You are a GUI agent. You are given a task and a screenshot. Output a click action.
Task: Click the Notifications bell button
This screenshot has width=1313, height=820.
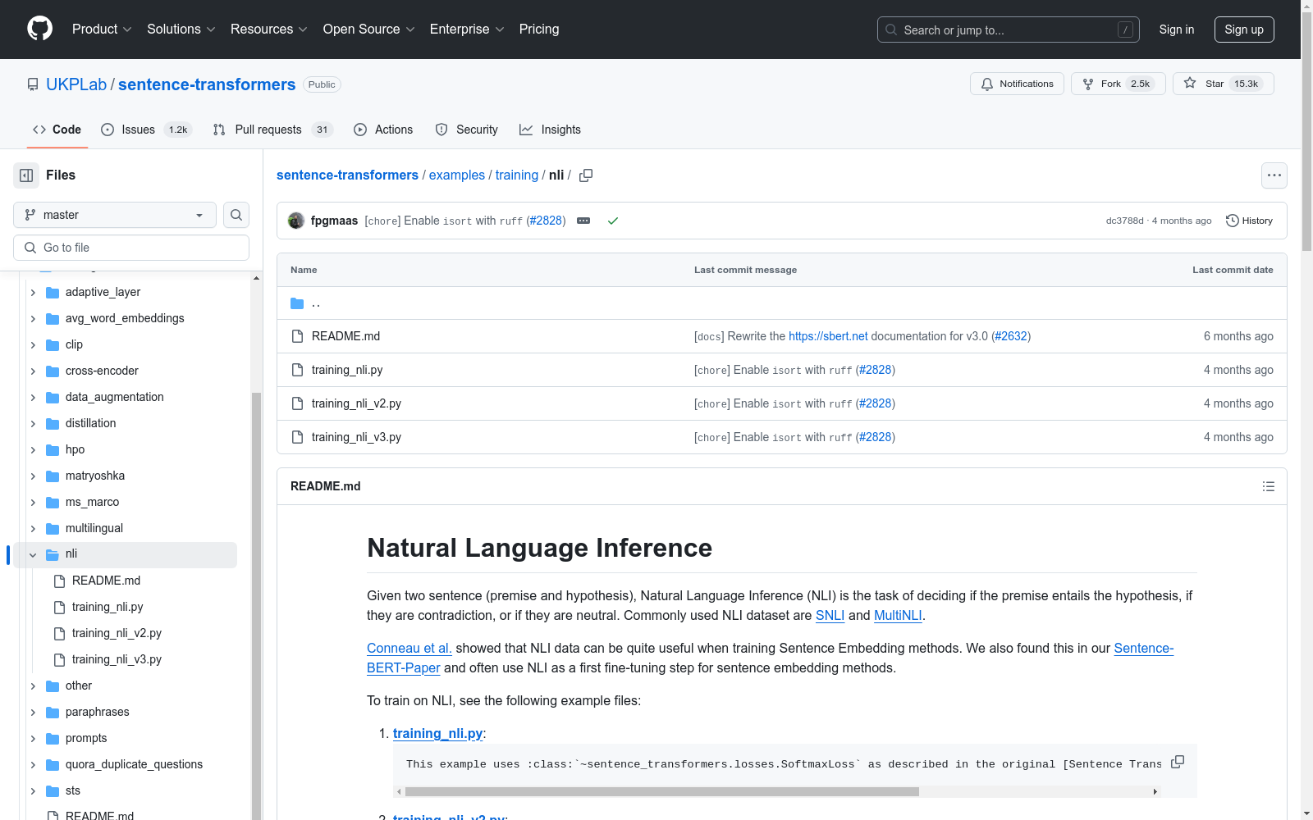coord(1017,84)
